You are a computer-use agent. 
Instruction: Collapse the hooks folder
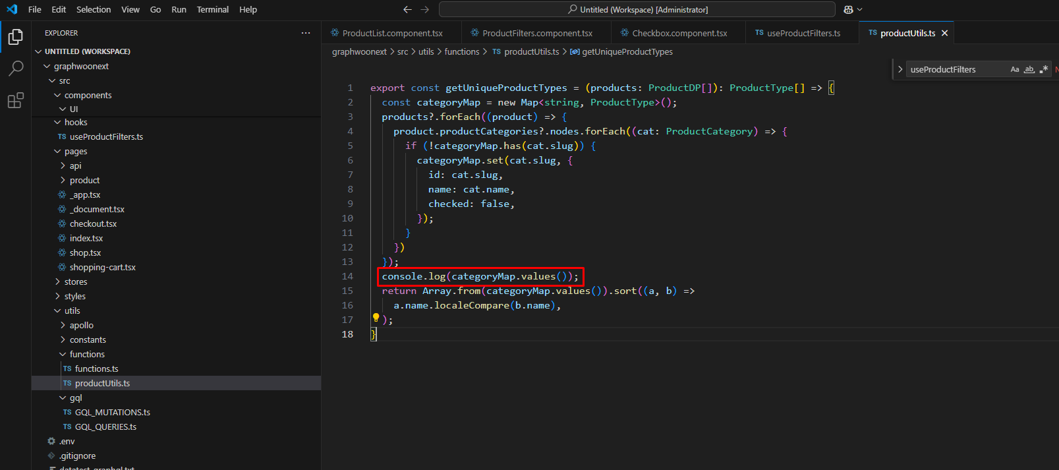coord(75,122)
